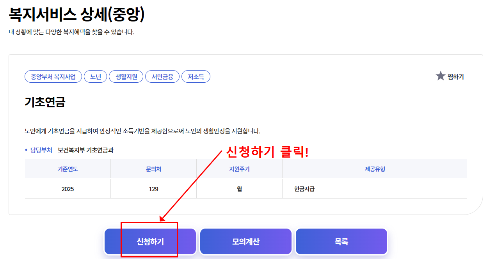
Task: Select the 문의처 column header
Action: click(153, 168)
